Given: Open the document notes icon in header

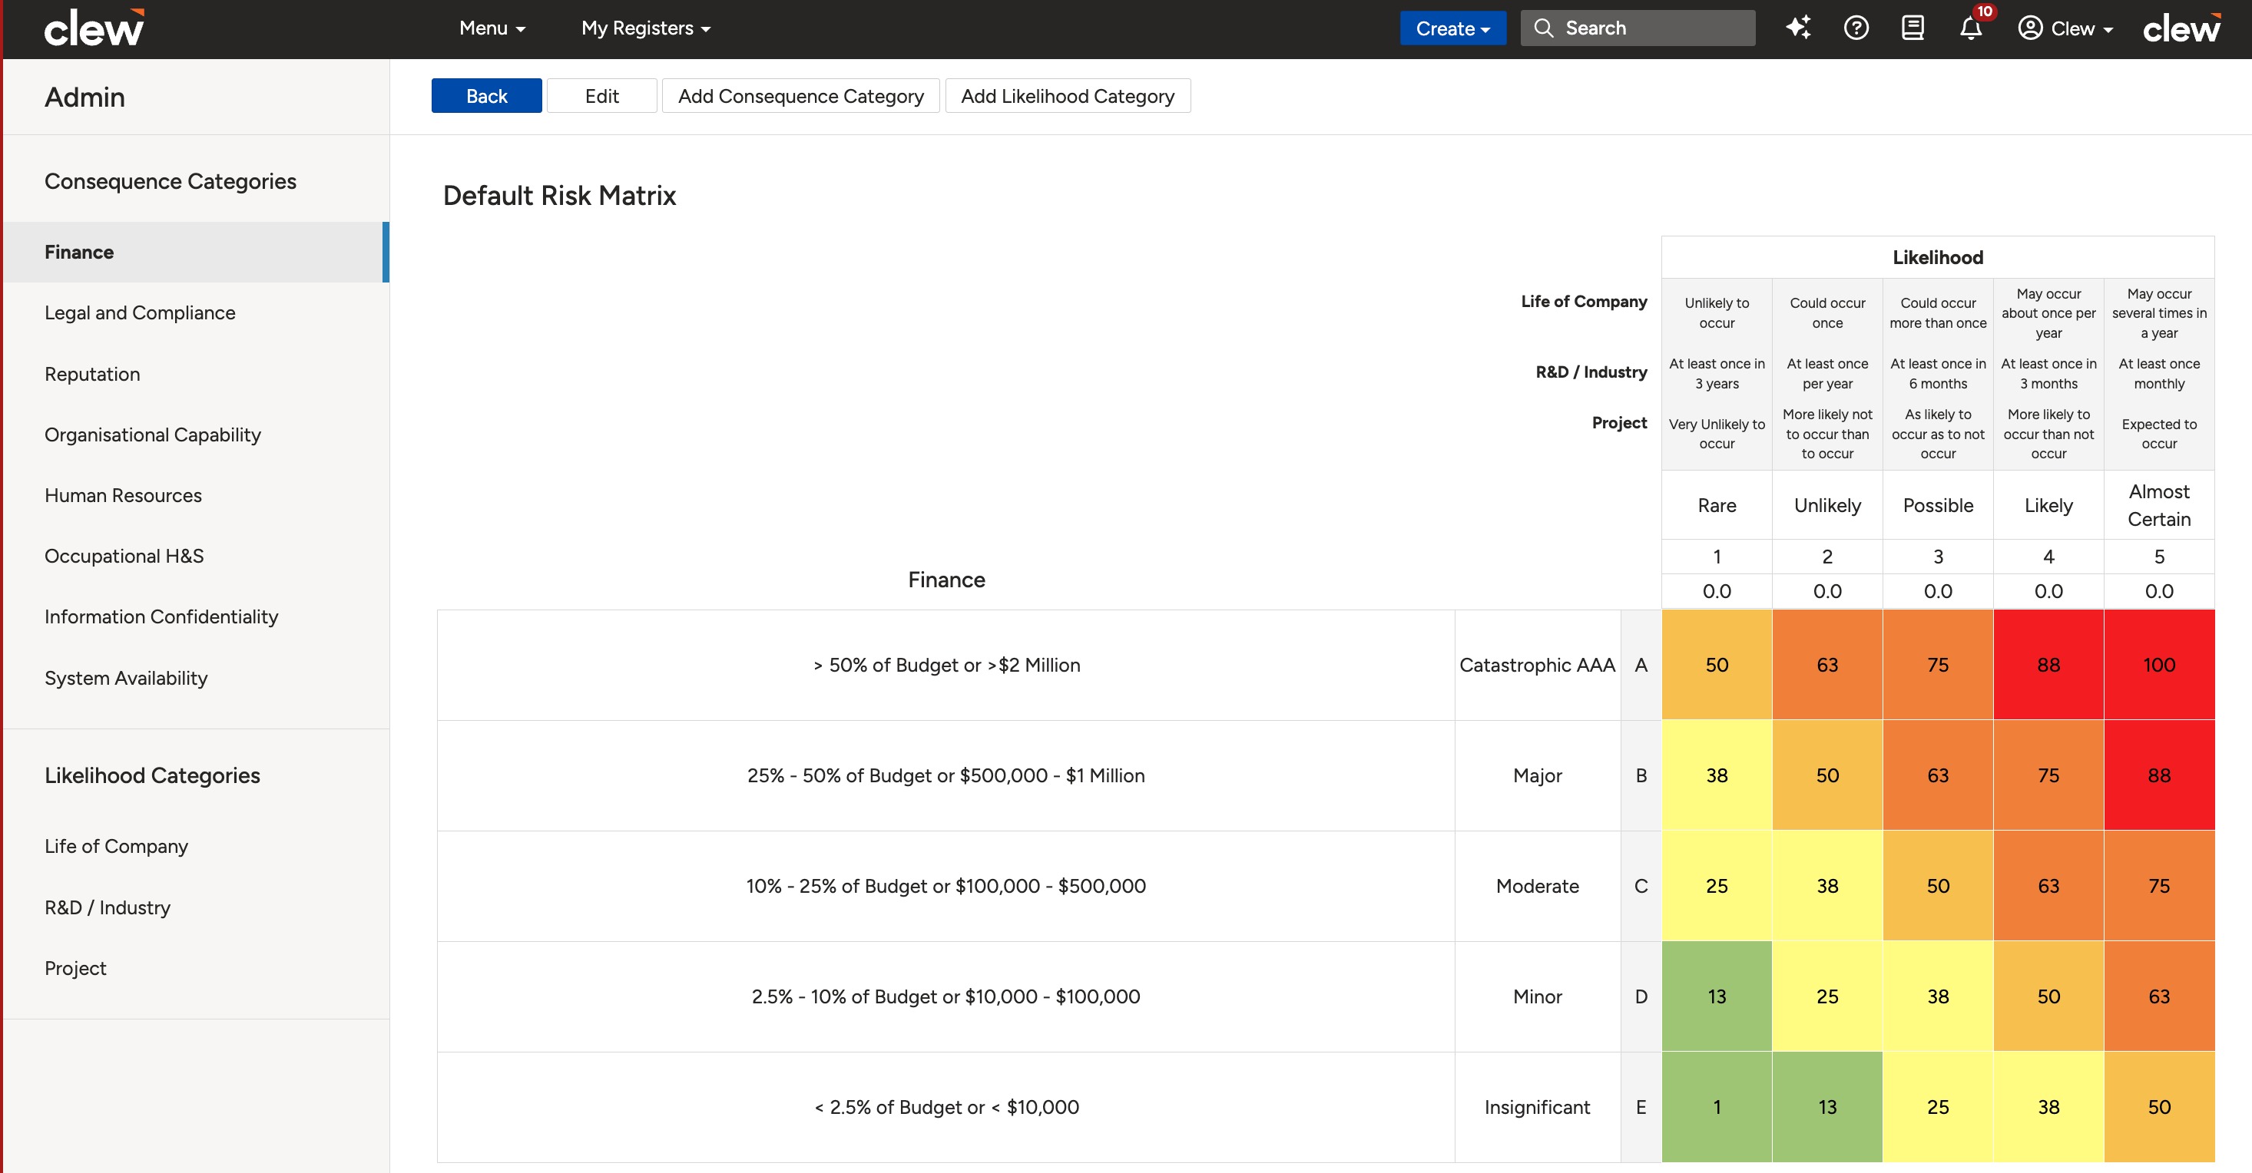Looking at the screenshot, I should [1913, 28].
